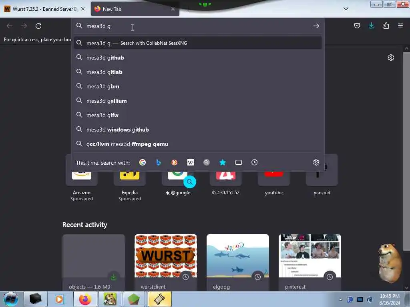This screenshot has width=410, height=307.
Task: Close the New Tab tab
Action: tap(173, 9)
